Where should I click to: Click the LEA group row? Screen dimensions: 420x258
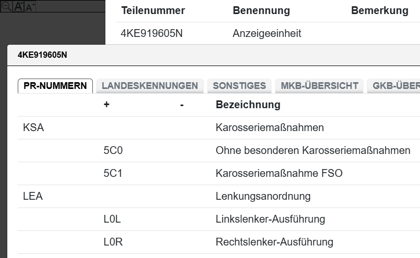pos(33,196)
